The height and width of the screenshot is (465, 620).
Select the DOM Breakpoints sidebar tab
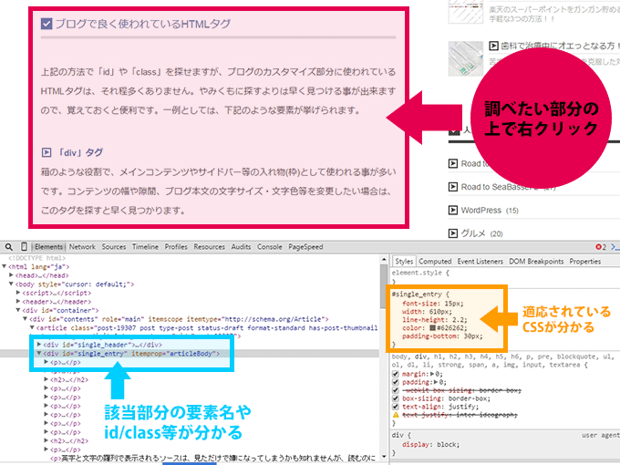coord(536,262)
